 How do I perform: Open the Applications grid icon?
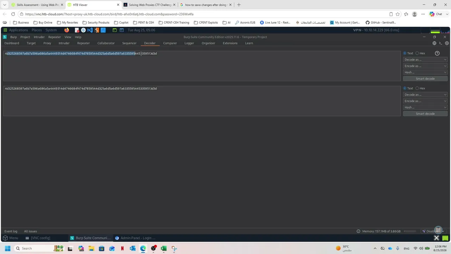5,30
